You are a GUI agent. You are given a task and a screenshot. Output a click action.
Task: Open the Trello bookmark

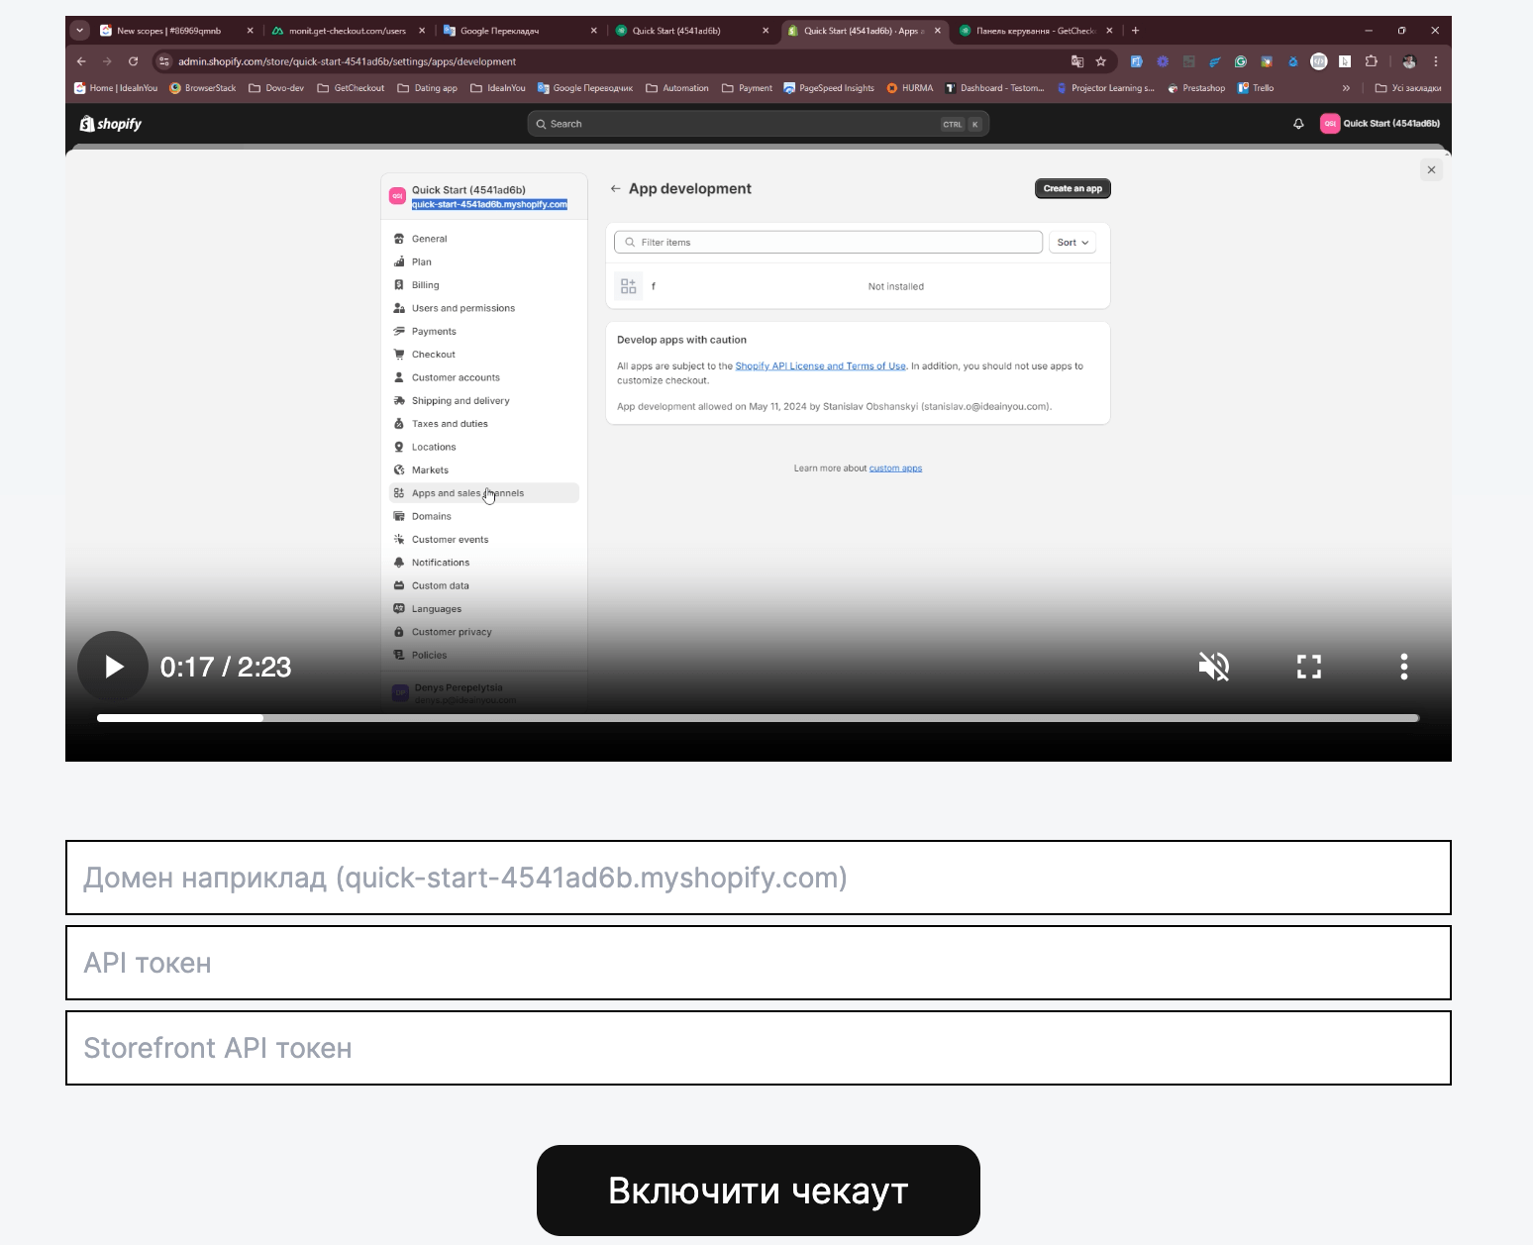click(1256, 88)
